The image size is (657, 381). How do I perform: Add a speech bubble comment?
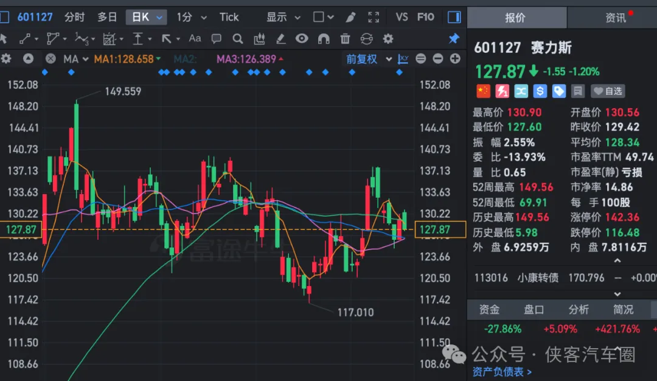click(x=216, y=39)
